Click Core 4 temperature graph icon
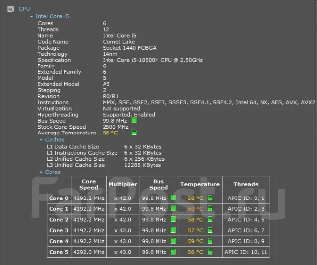The height and width of the screenshot is (265, 317). (x=210, y=241)
